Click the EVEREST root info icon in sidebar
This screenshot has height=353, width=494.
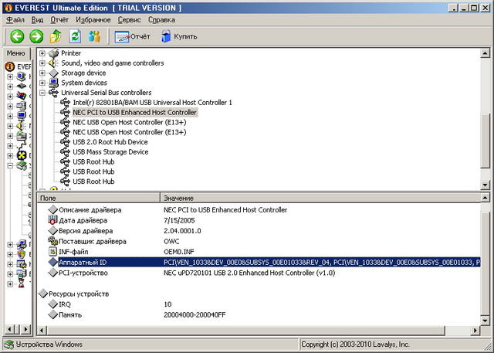(10, 66)
